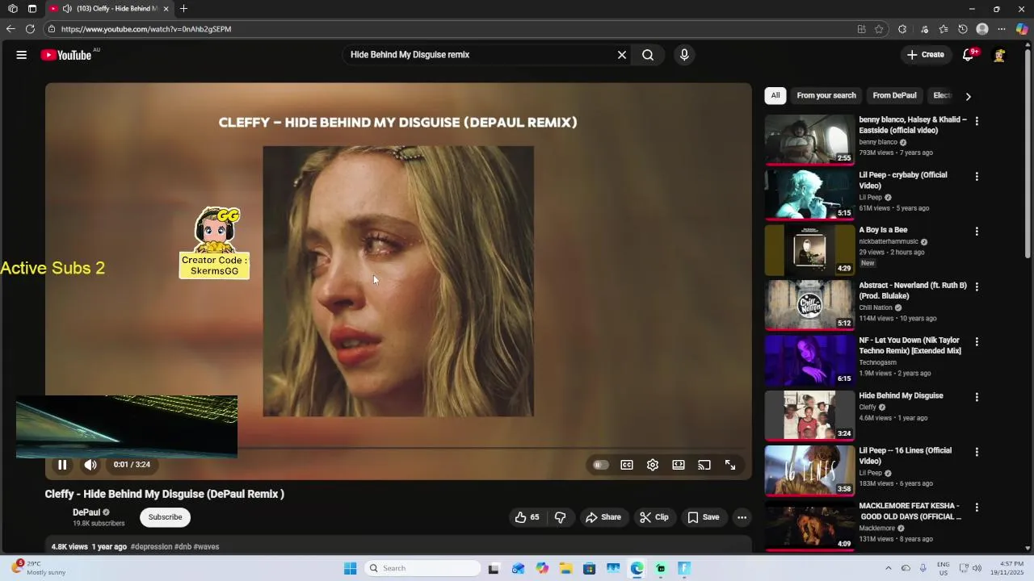Open options for the Eastside video
Screen dimensions: 1034x581
point(977,121)
